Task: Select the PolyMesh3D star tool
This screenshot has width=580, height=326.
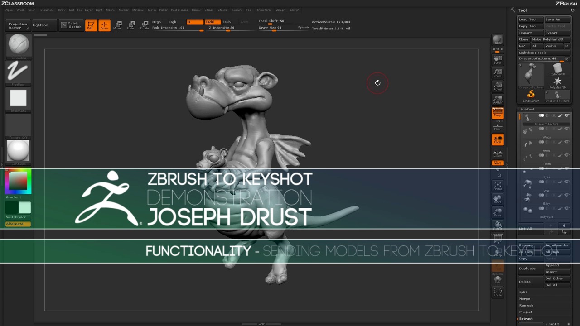Action: (557, 82)
